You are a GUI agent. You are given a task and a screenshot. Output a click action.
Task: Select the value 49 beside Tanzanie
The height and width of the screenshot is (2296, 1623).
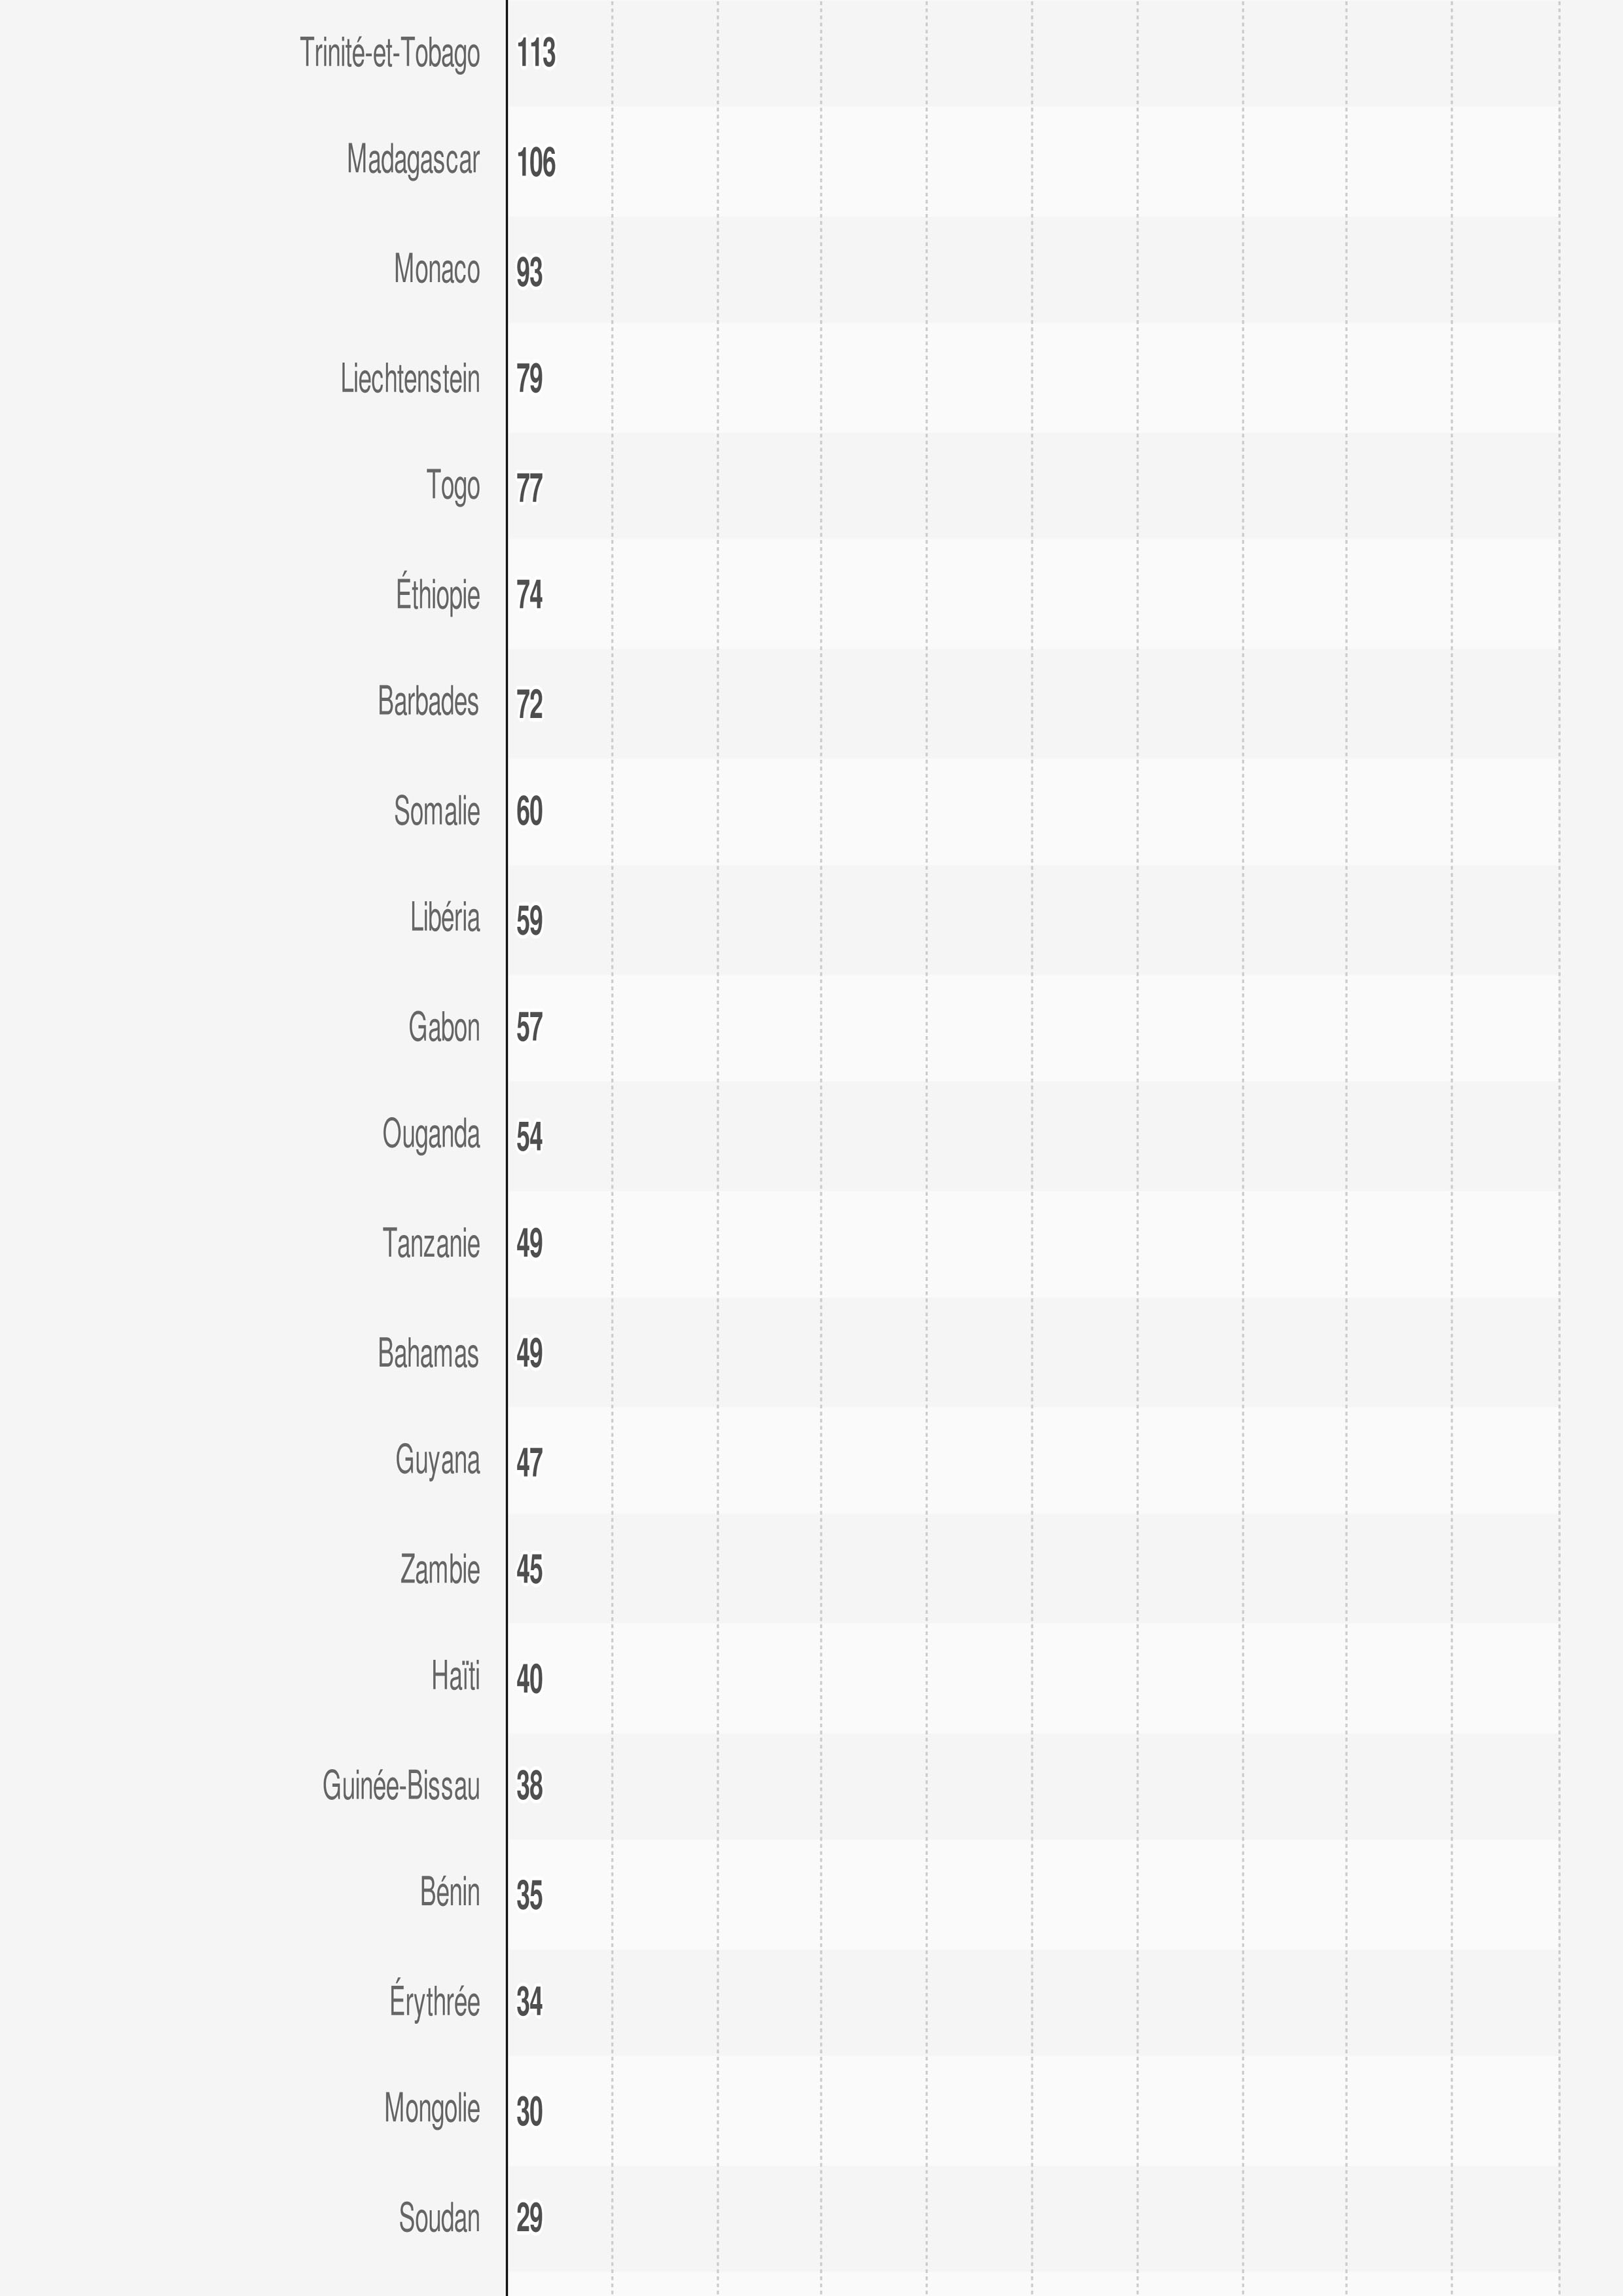(x=529, y=1244)
